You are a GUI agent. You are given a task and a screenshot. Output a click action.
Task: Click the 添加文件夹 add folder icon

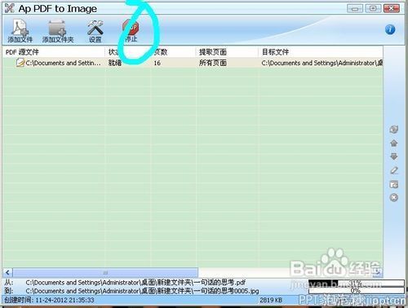tap(58, 31)
